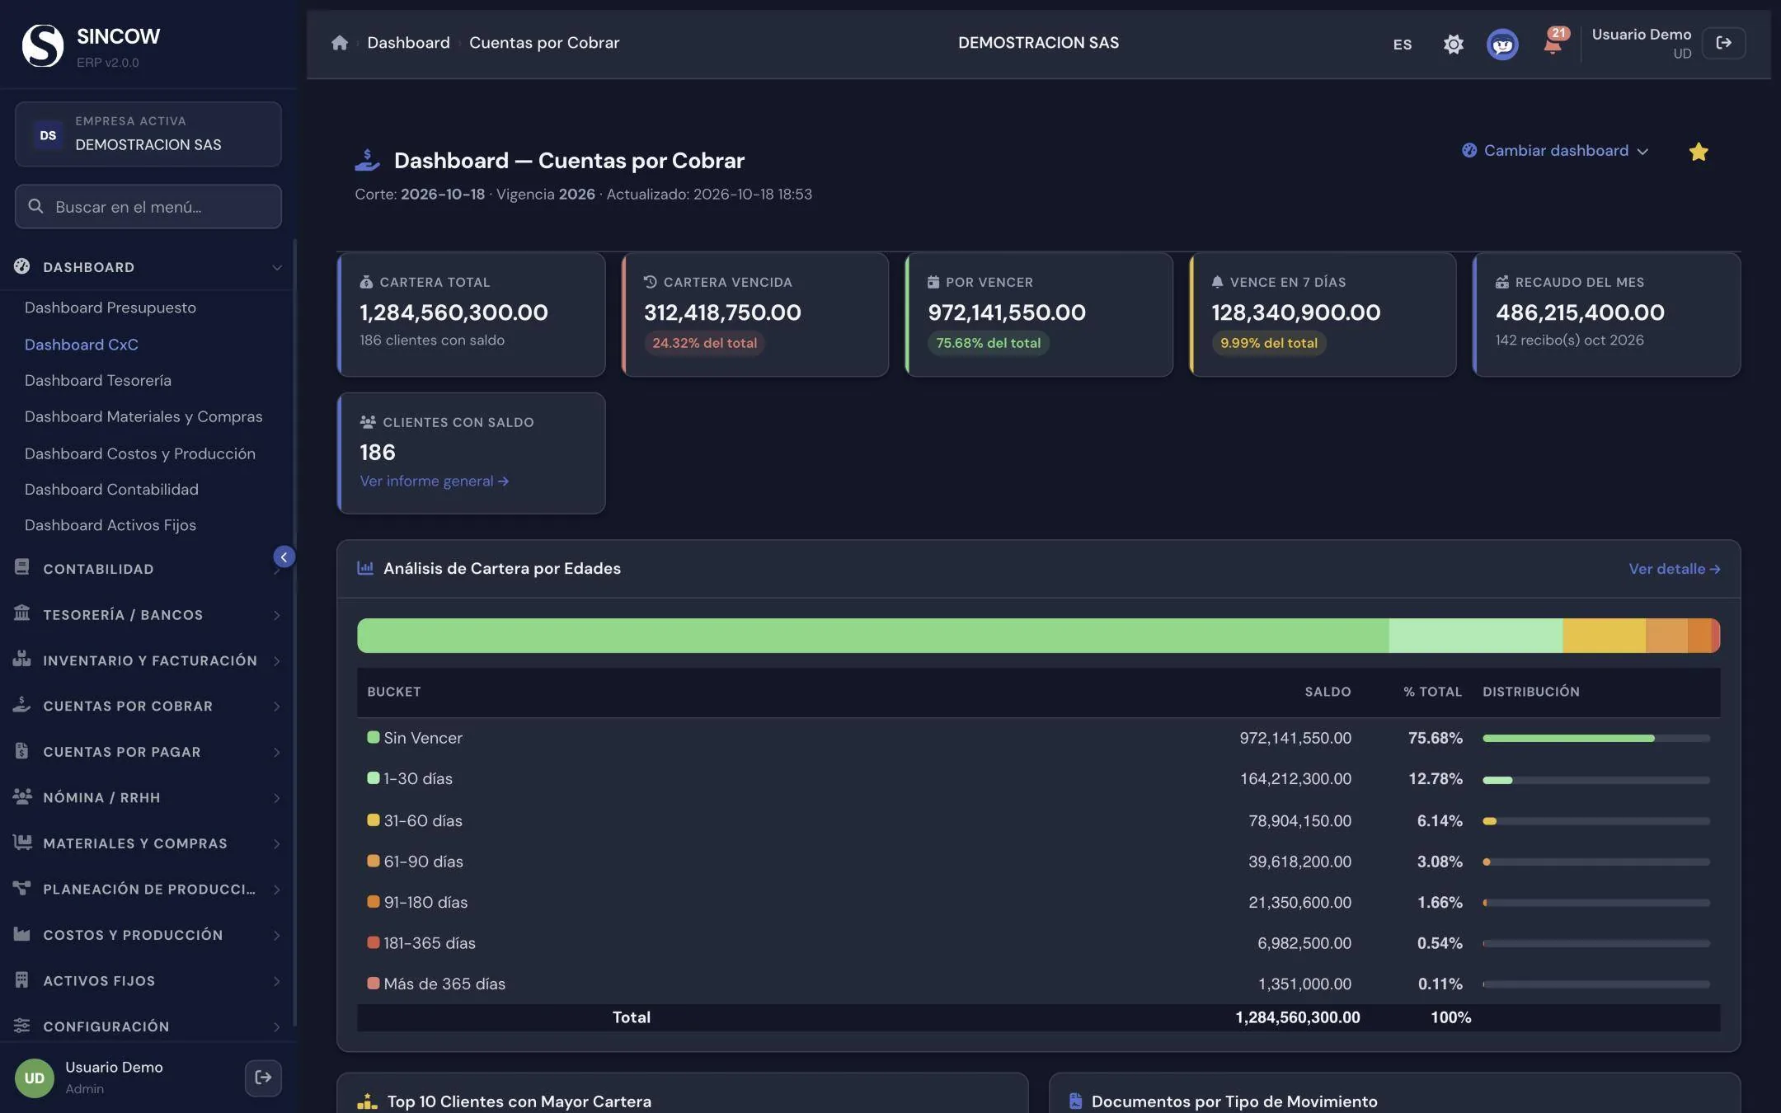Click the Buscar en el menú search field
The image size is (1781, 1113).
[148, 206]
